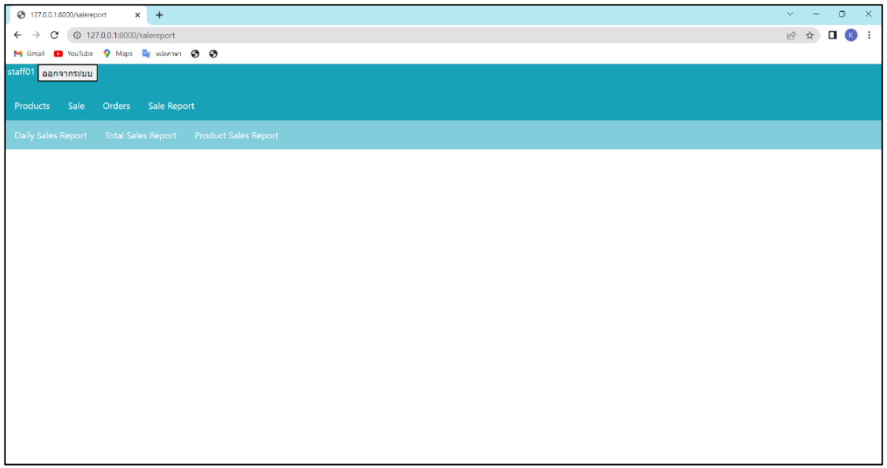Screen dimensions: 887x468
Task: Open the Chrome side panel icon
Action: pos(832,35)
